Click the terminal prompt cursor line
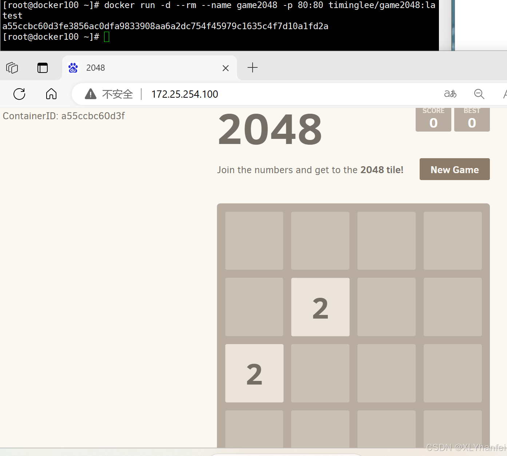This screenshot has height=456, width=507. [56, 37]
